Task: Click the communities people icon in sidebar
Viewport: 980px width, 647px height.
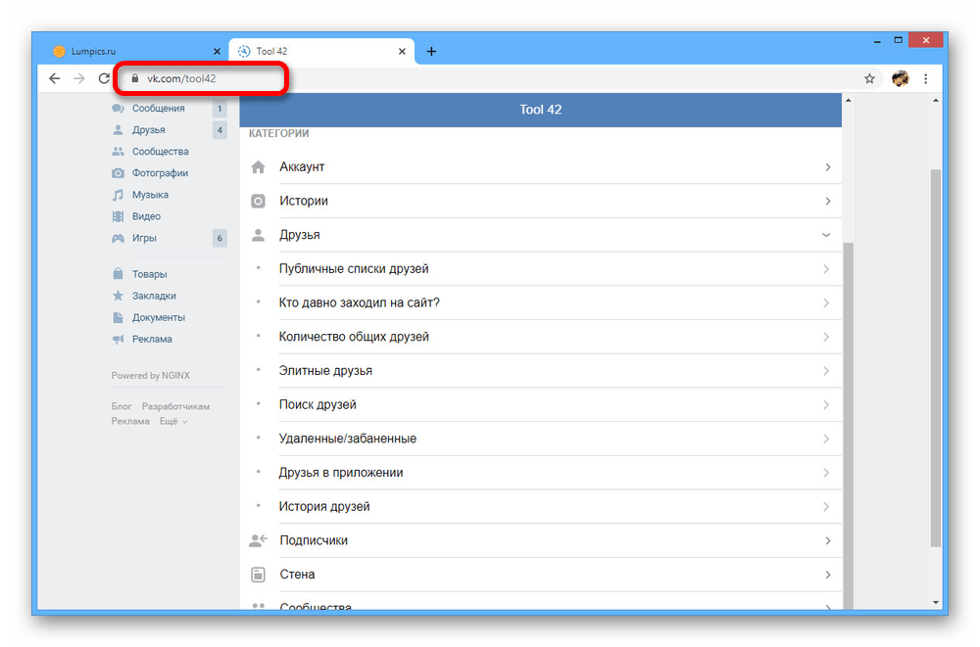Action: (118, 151)
